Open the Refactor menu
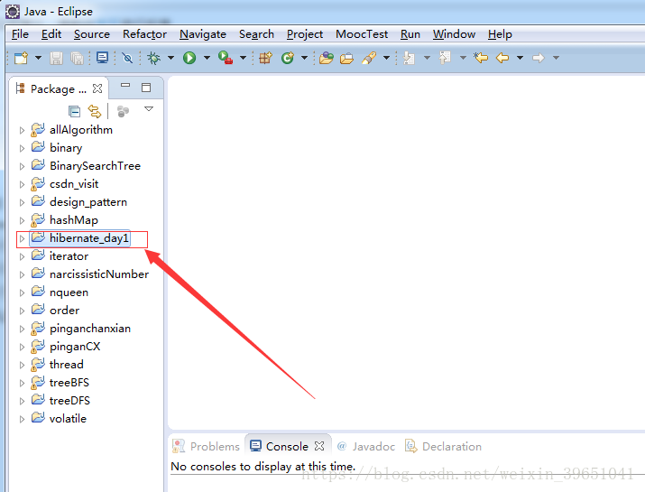This screenshot has height=492, width=645. [145, 34]
